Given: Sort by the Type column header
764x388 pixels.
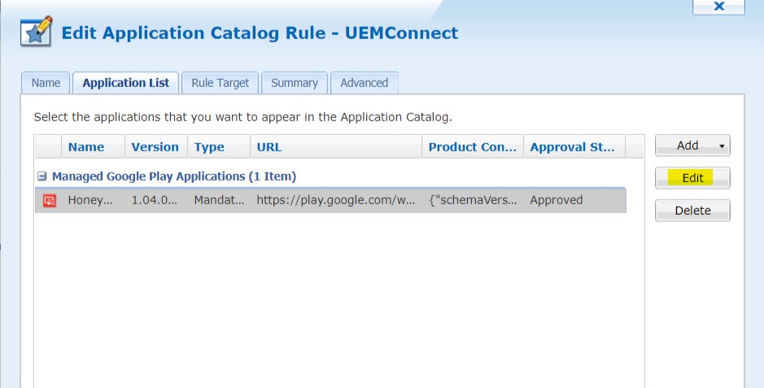Looking at the screenshot, I should [x=219, y=147].
